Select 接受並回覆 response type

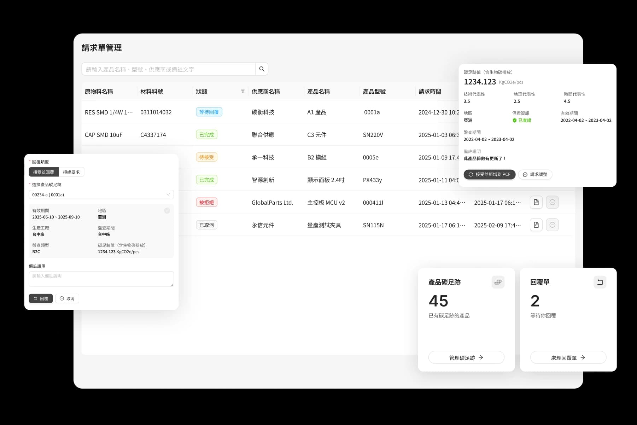[x=43, y=172]
